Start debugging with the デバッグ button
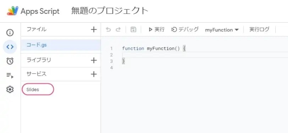The height and width of the screenshot is (133, 288). coord(185,30)
